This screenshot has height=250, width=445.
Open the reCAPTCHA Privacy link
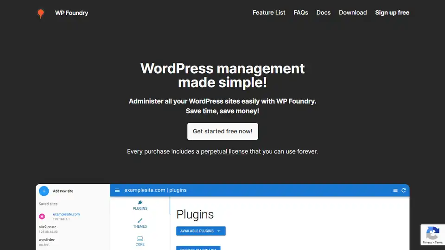point(427,243)
